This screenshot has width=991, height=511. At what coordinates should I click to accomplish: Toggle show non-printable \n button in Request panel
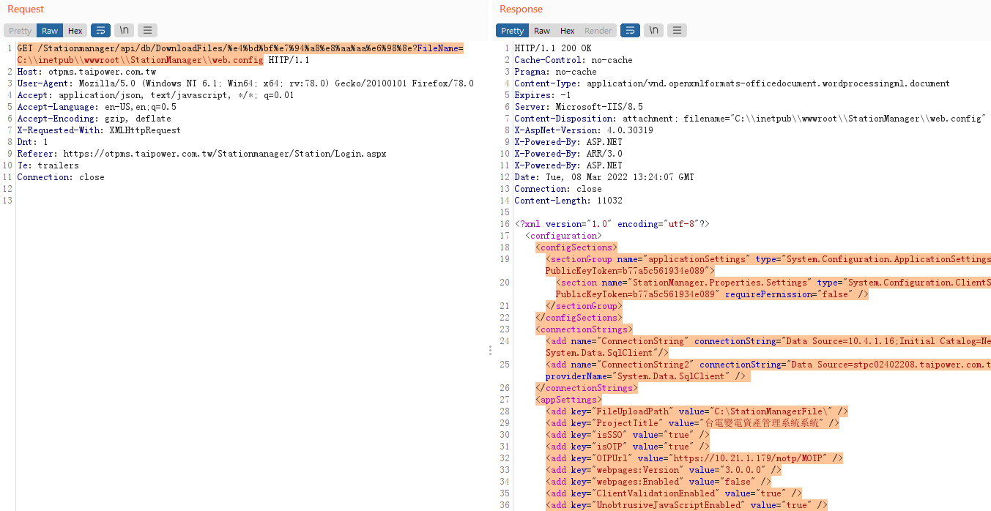[125, 30]
